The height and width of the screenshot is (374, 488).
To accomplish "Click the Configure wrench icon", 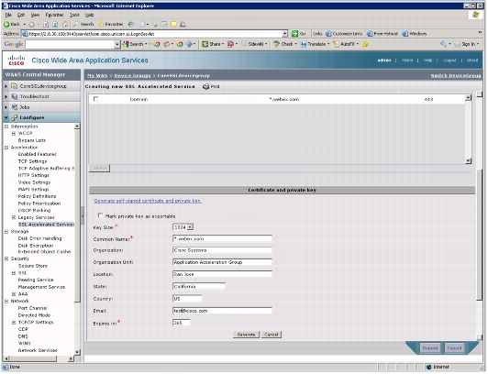I will pos(14,118).
